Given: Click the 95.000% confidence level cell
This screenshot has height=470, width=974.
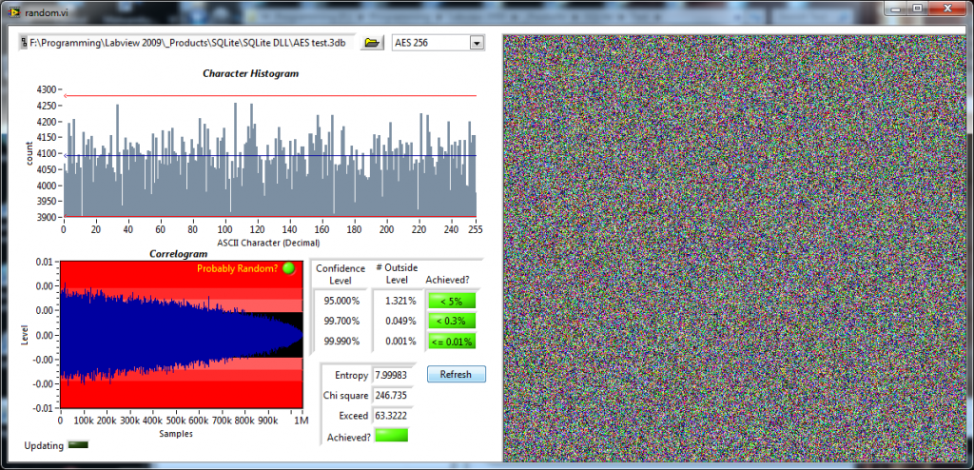Looking at the screenshot, I should tap(339, 302).
